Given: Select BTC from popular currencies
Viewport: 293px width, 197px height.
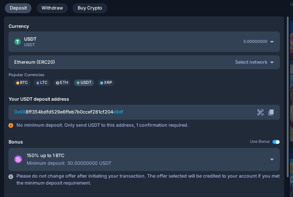Looking at the screenshot, I should [22, 83].
